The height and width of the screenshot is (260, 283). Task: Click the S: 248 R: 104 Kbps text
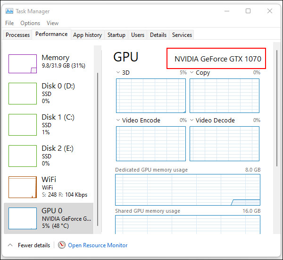(65, 195)
